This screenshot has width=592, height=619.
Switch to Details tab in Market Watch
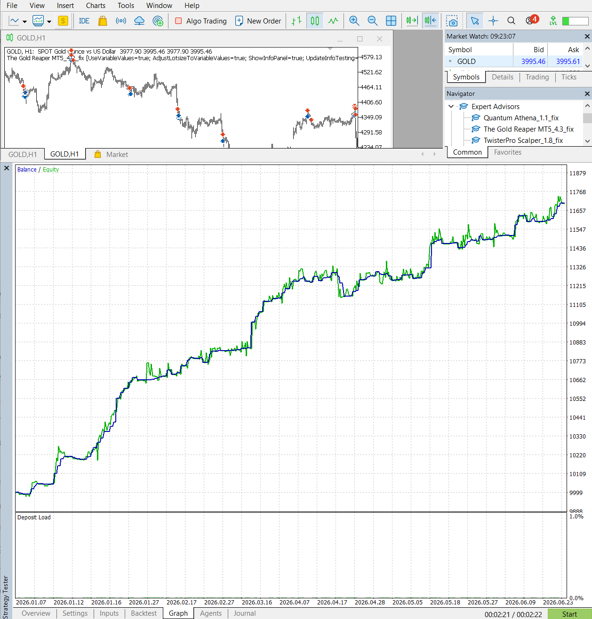click(503, 77)
